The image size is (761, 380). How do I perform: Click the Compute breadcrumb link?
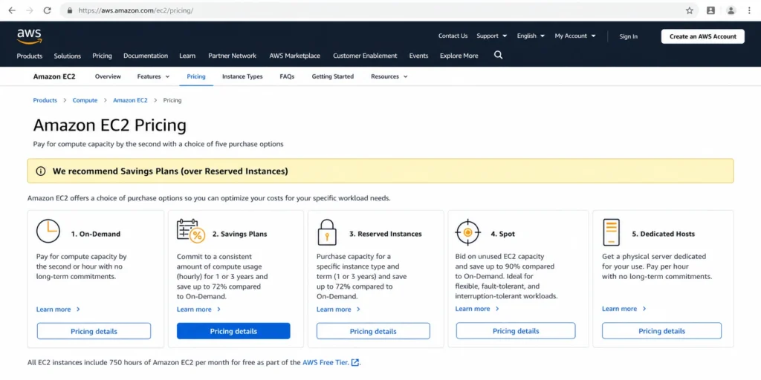pos(85,100)
